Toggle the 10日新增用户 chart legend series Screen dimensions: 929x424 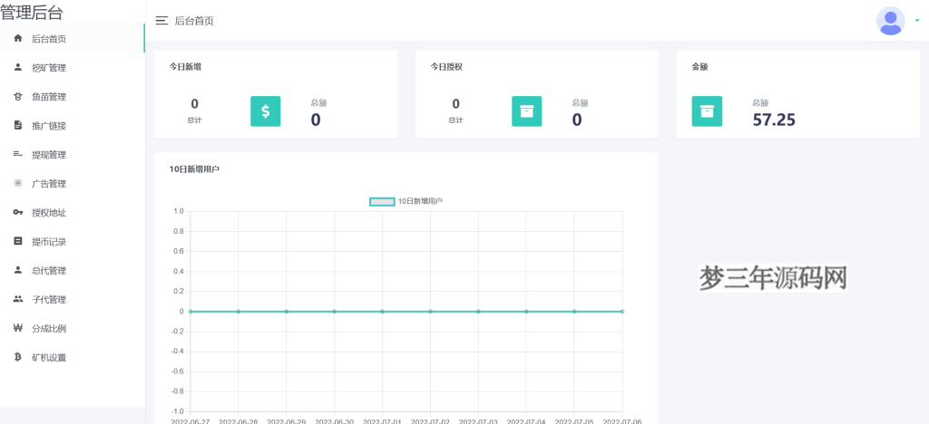(x=382, y=201)
